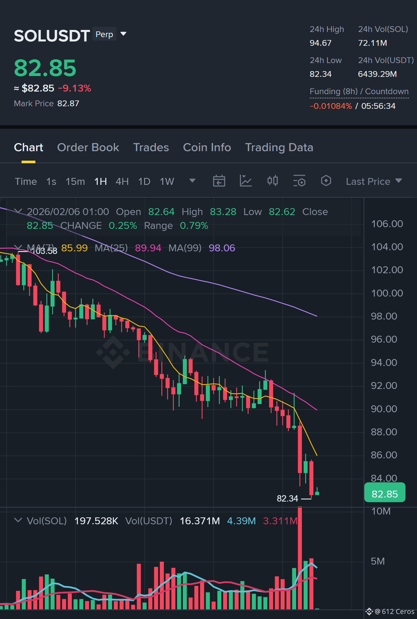Viewport: 417px width, 619px height.
Task: Click the hexagon chart preferences icon
Action: point(326,181)
